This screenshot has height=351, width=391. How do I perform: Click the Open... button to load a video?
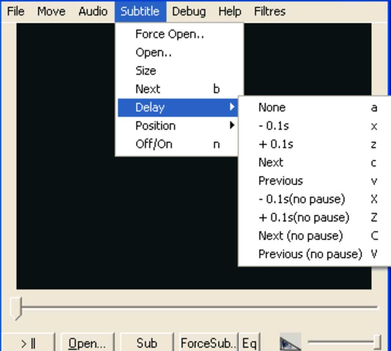(87, 343)
